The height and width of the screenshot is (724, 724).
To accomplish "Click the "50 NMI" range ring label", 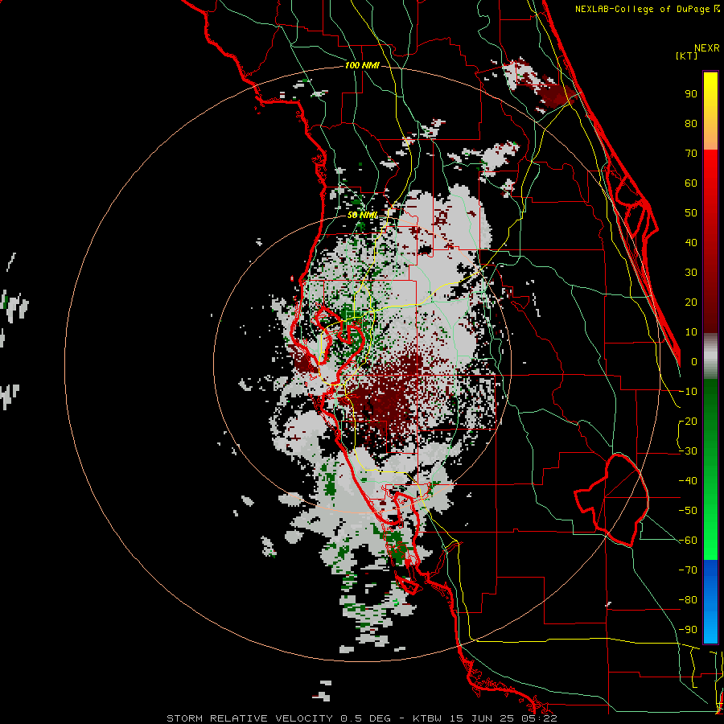I will tap(362, 215).
